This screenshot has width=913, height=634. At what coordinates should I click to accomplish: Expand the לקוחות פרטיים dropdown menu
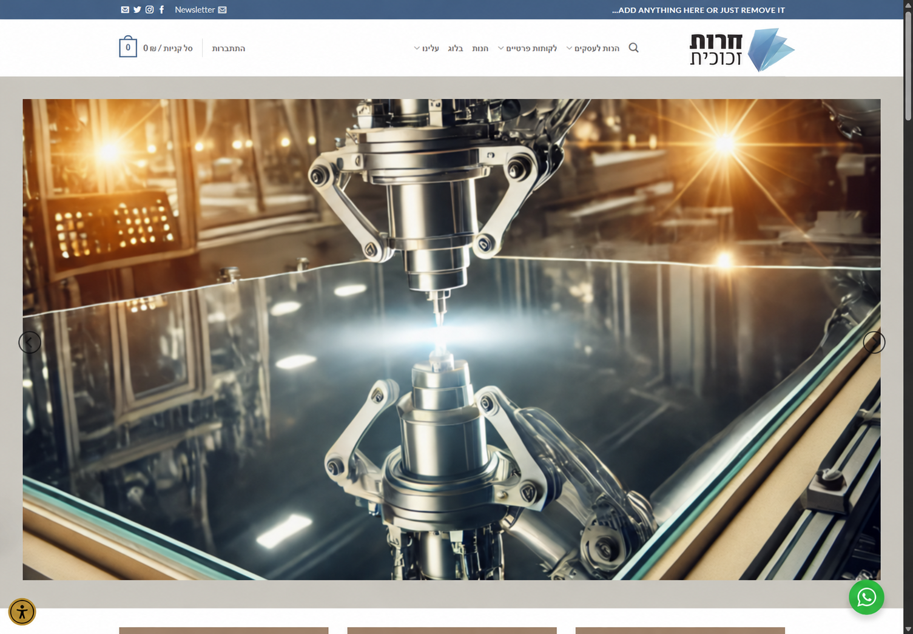point(527,49)
